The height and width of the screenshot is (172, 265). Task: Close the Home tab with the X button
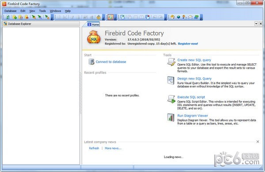click(261, 24)
